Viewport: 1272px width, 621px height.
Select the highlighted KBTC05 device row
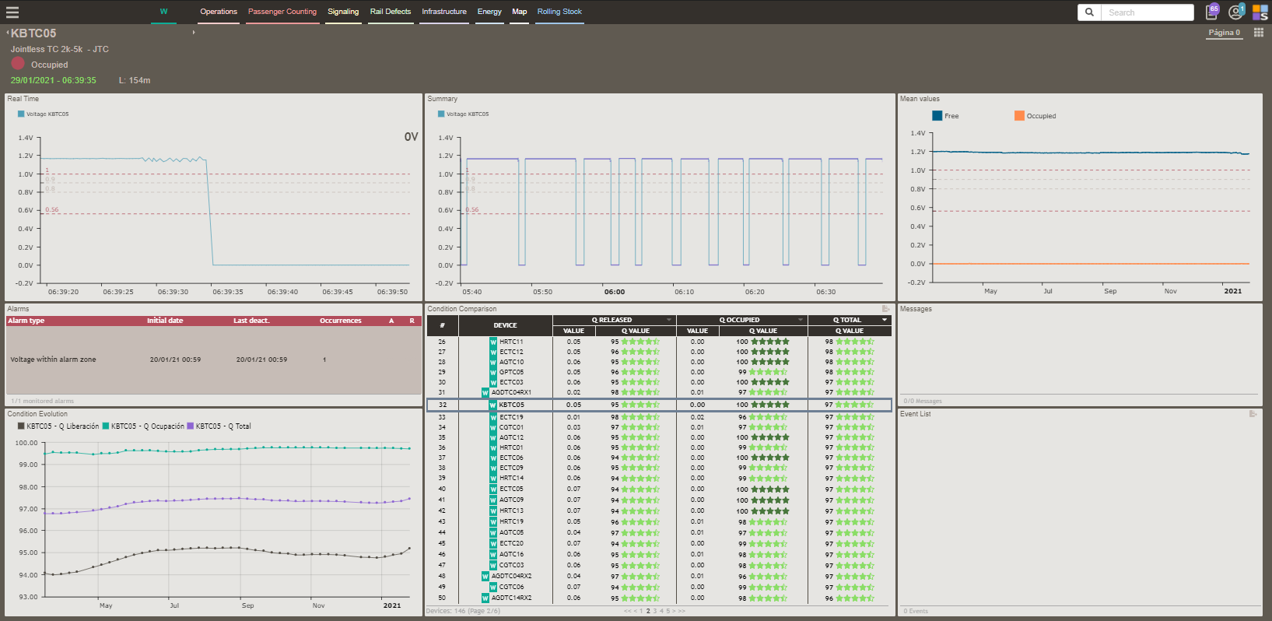click(x=659, y=405)
